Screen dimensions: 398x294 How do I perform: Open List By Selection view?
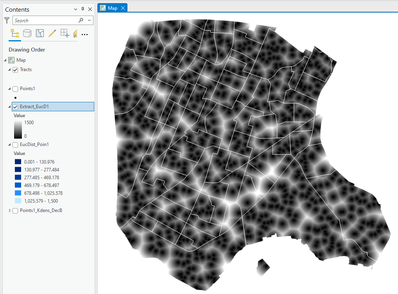(39, 33)
